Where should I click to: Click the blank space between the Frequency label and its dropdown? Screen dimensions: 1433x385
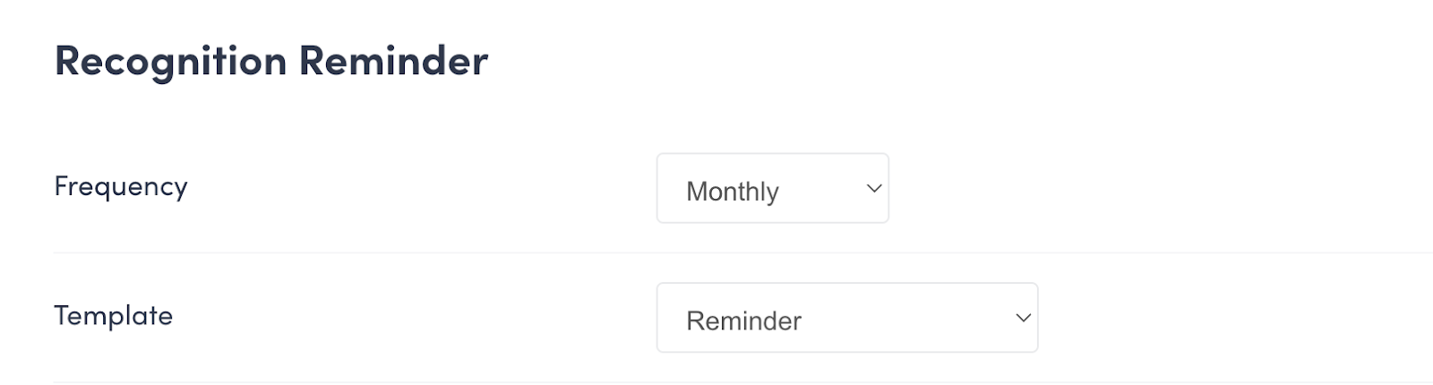[421, 188]
